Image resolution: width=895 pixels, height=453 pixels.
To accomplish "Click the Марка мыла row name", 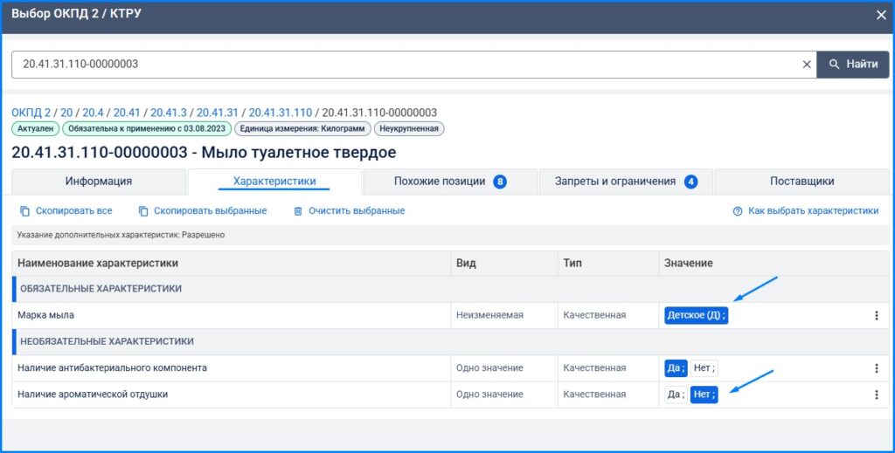I will tap(45, 315).
